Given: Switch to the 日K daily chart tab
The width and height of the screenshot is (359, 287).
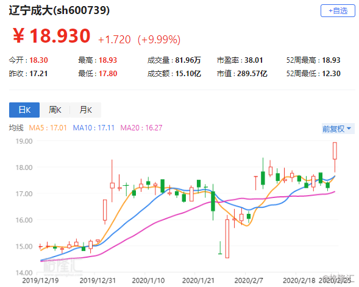Looking at the screenshot, I should tap(24, 110).
